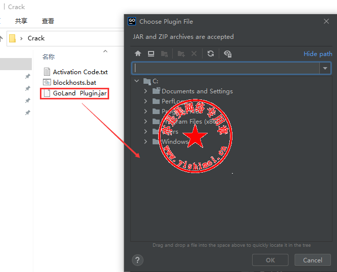Click the Desktop directory toolbar icon
This screenshot has width=337, height=272.
click(x=151, y=53)
